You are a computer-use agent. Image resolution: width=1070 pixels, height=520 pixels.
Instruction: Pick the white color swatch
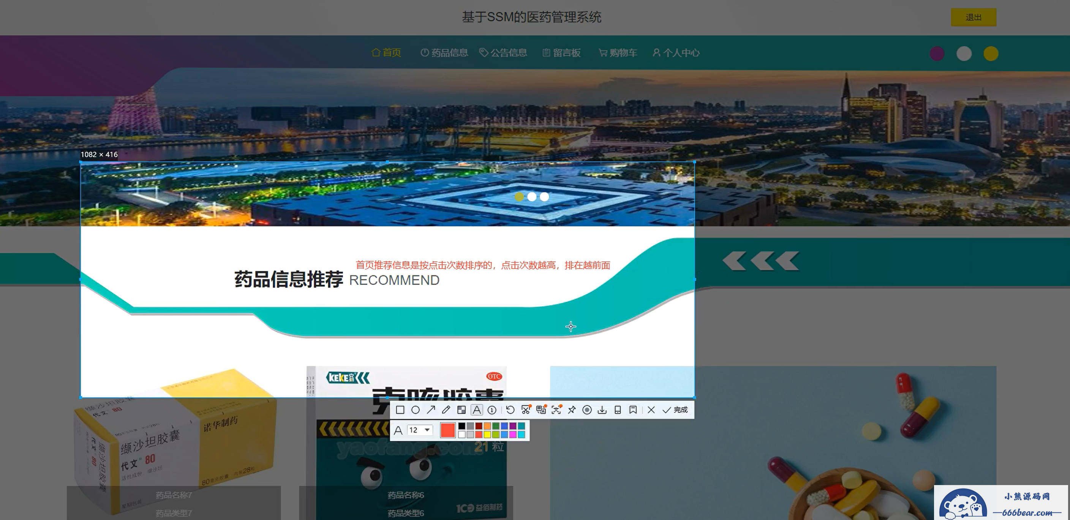(x=462, y=435)
